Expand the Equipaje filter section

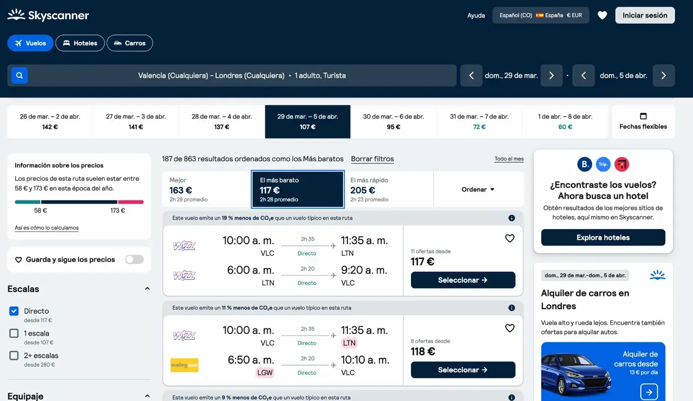pos(147,396)
